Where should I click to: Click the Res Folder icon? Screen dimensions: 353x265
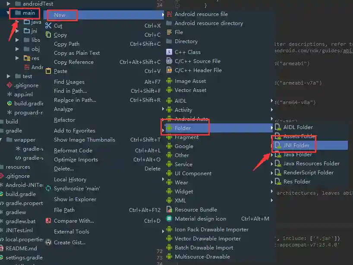pos(278,181)
